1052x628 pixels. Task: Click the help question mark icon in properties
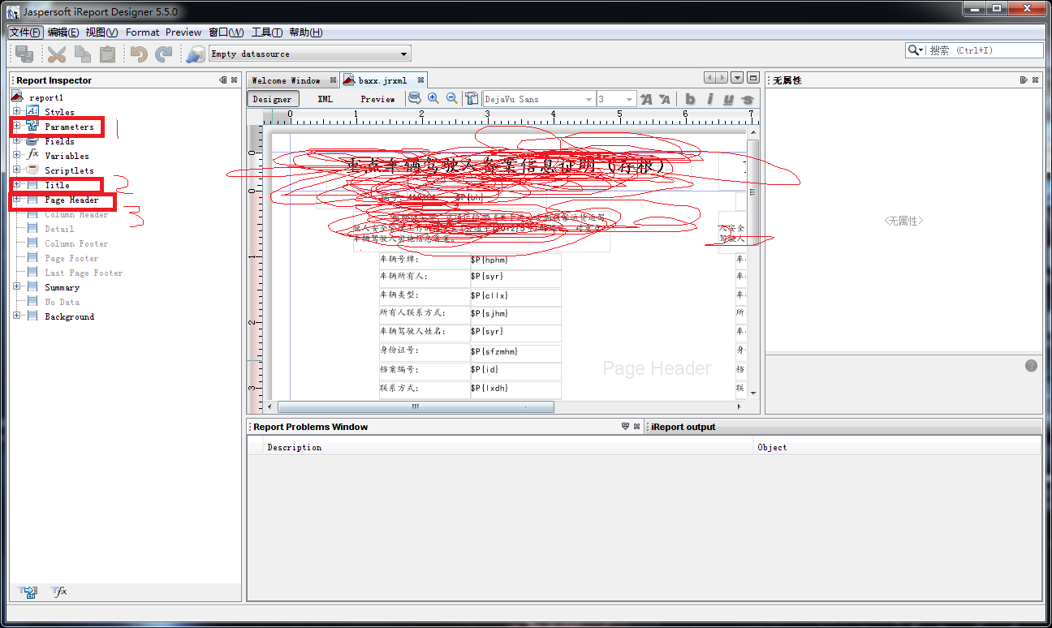pyautogui.click(x=1031, y=366)
